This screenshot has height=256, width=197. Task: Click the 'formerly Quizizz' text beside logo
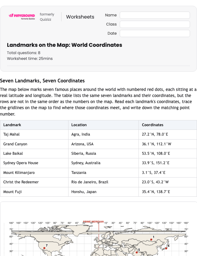47,17
